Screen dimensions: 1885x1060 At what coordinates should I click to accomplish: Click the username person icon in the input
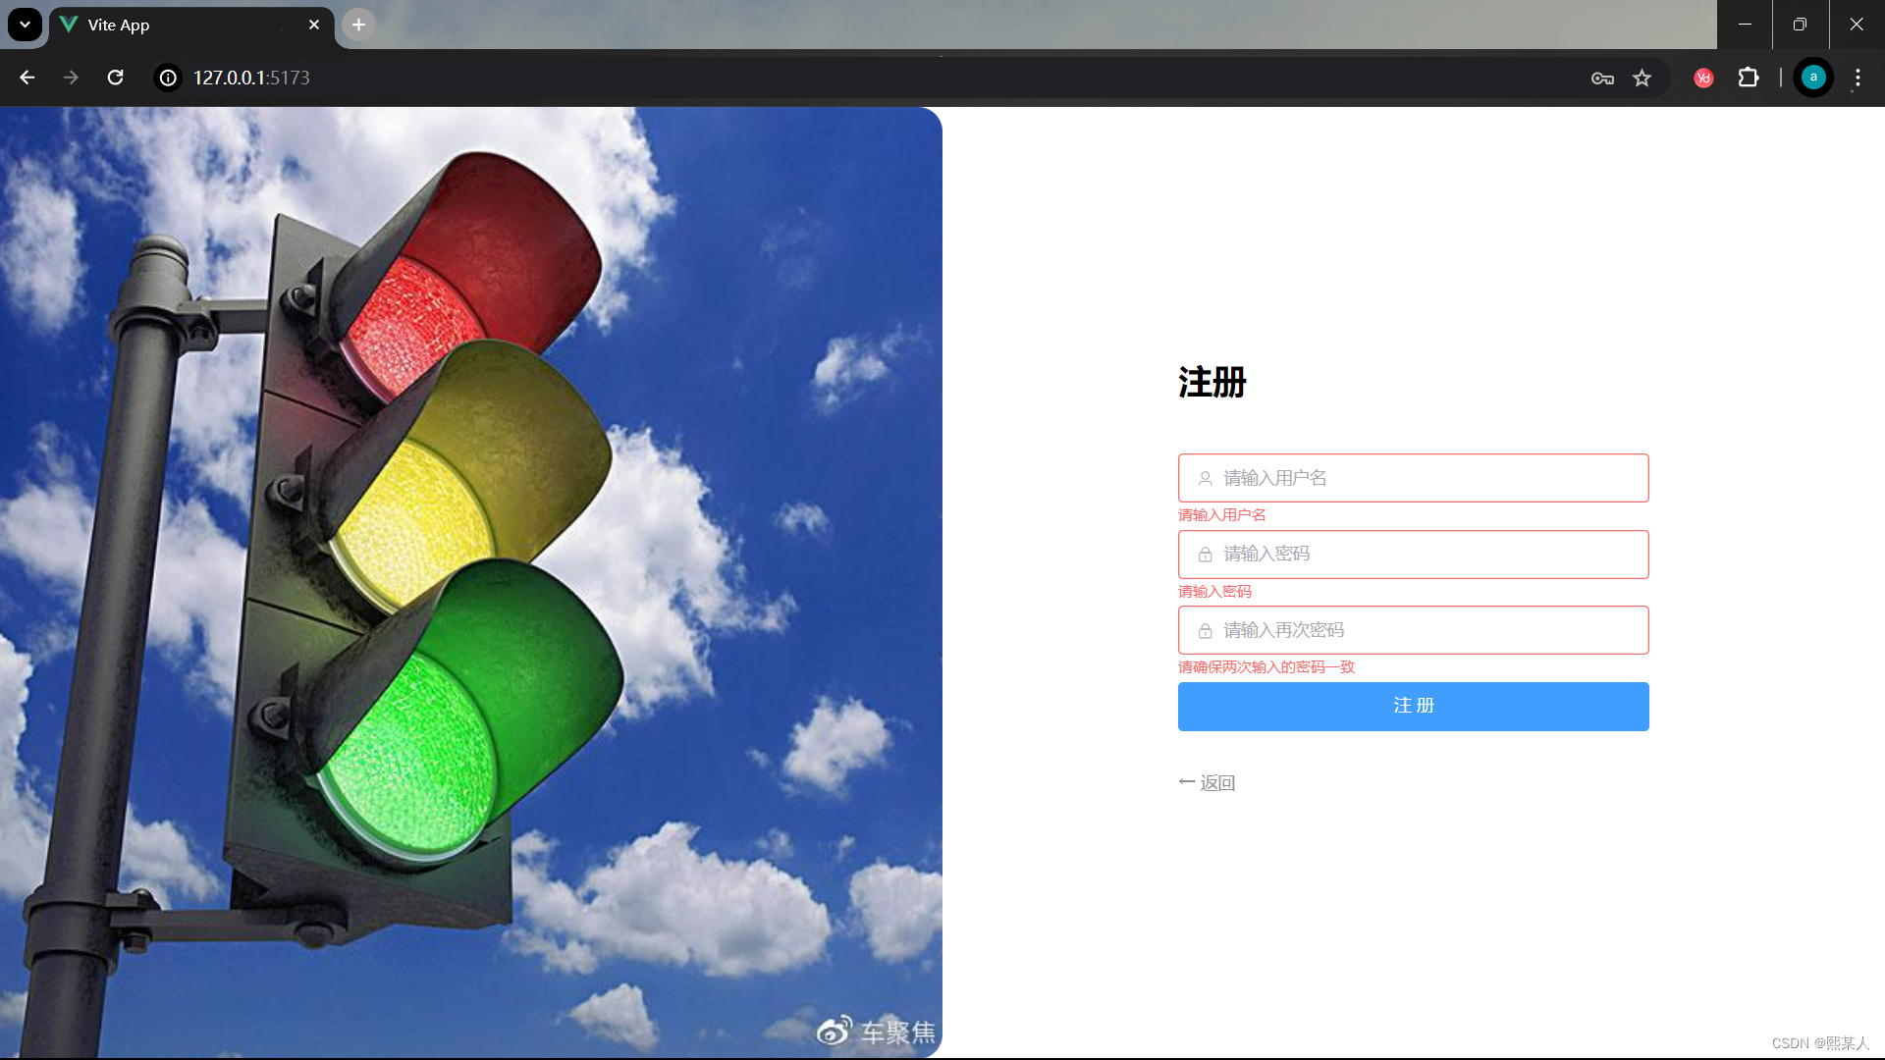click(1206, 478)
